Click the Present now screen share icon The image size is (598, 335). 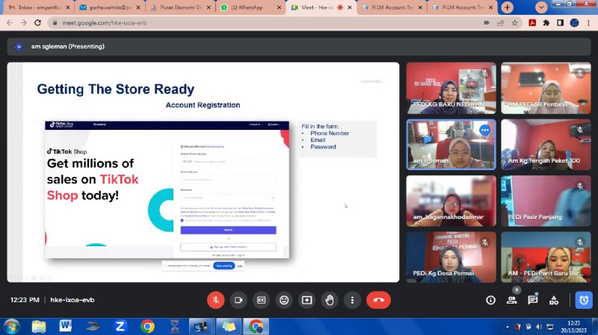point(307,300)
